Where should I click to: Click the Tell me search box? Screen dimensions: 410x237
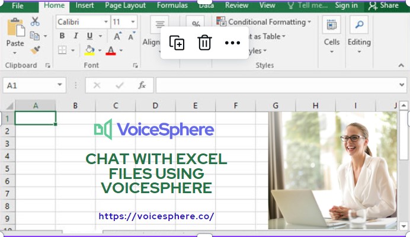point(307,5)
